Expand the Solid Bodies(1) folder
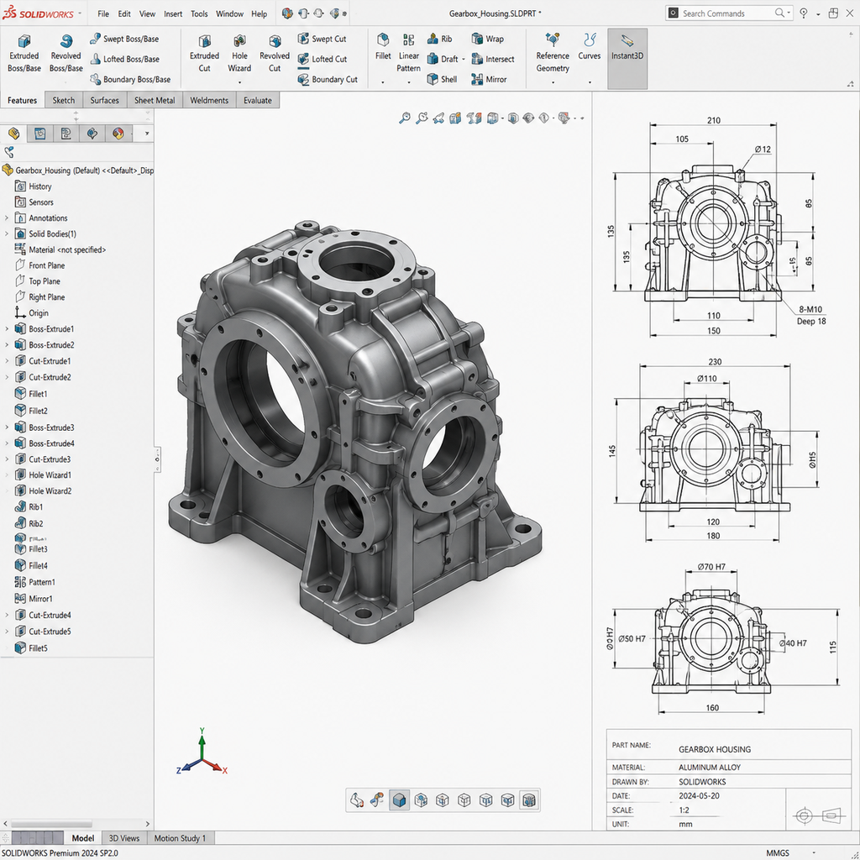 click(x=6, y=233)
